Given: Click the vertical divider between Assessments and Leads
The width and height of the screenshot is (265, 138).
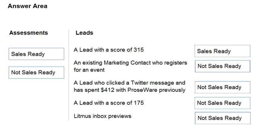Looking at the screenshot, I should (69, 75).
